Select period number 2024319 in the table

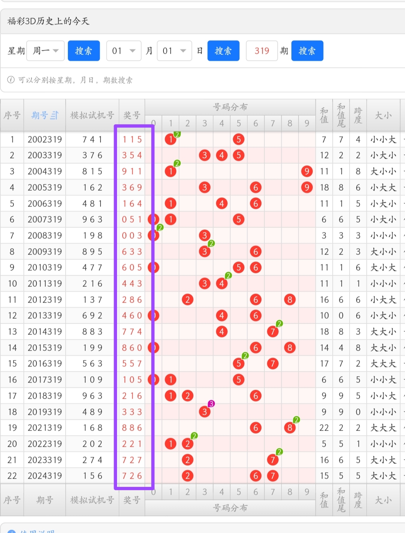pos(45,476)
